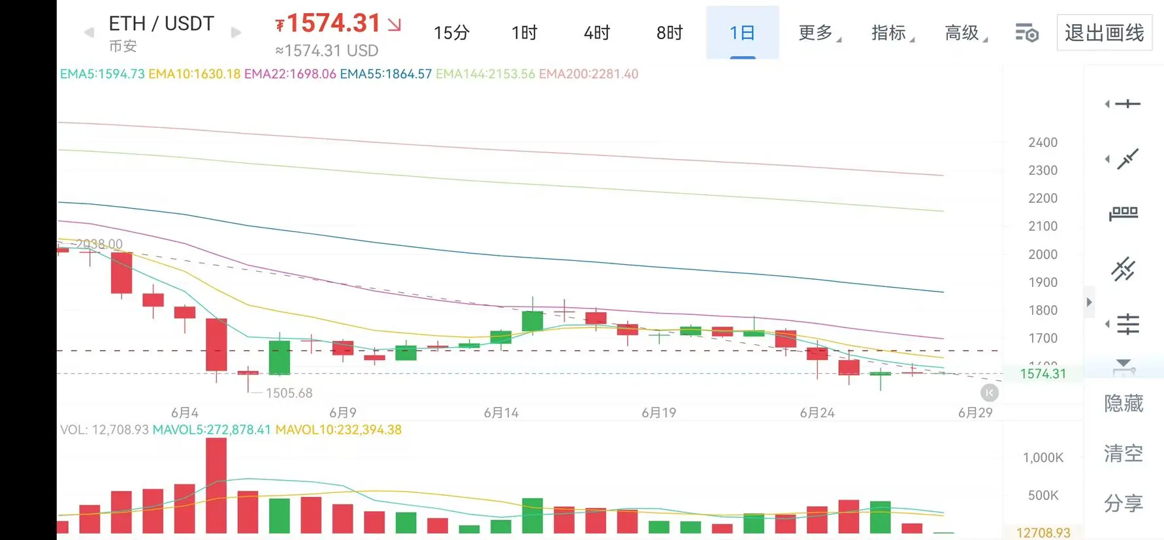The image size is (1164, 540).
Task: Share the chart with 分享
Action: [1124, 503]
